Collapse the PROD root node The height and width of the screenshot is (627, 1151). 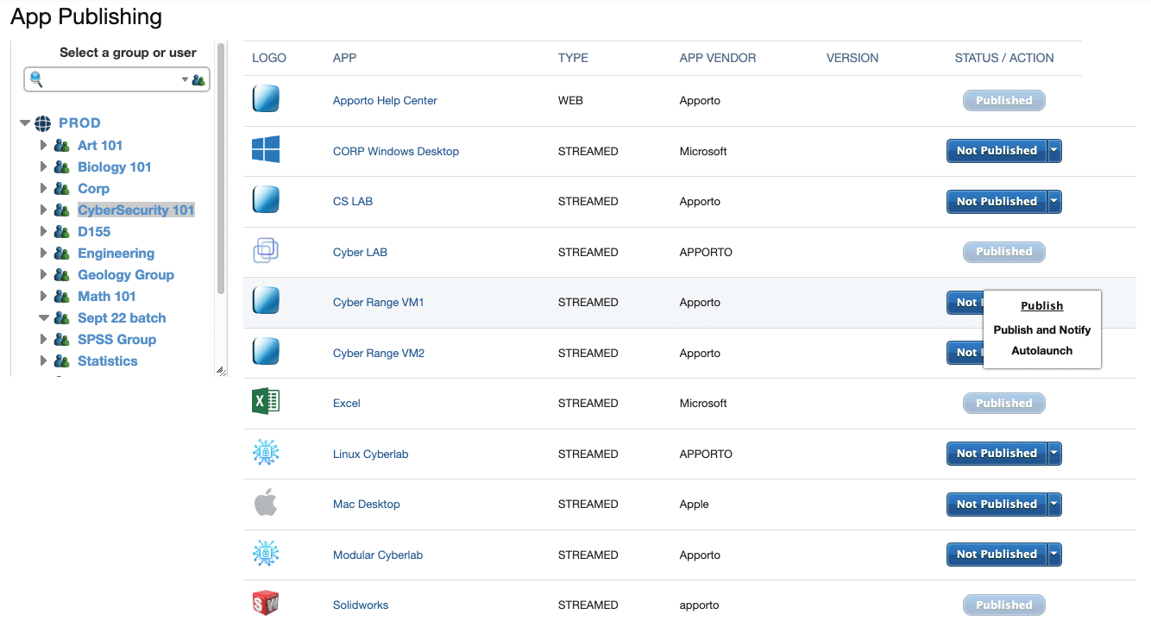point(25,123)
